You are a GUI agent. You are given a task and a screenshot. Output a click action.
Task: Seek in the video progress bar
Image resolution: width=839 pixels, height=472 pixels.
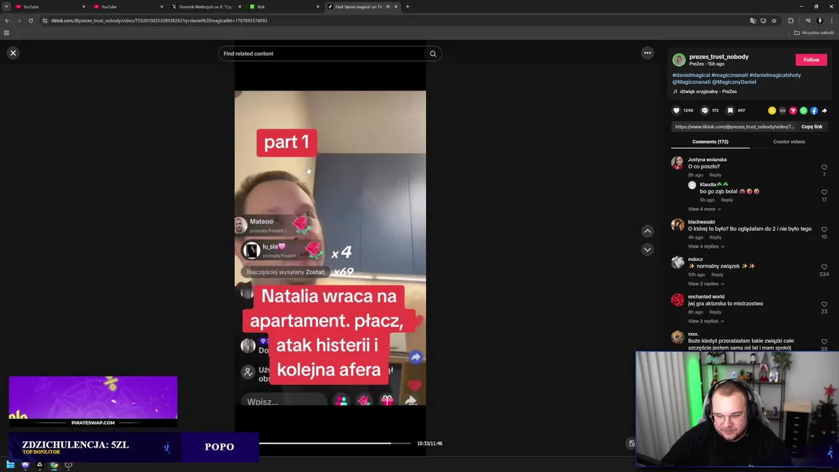point(336,444)
